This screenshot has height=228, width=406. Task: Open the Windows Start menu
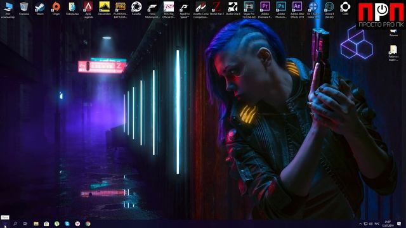tap(5, 224)
